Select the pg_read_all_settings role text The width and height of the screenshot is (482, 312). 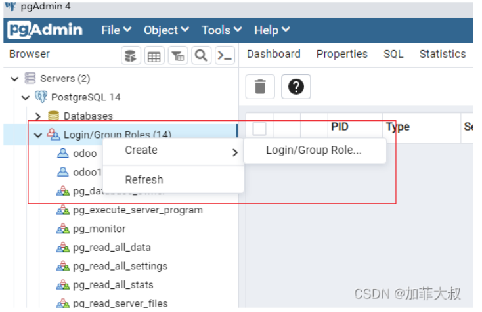[x=120, y=266]
